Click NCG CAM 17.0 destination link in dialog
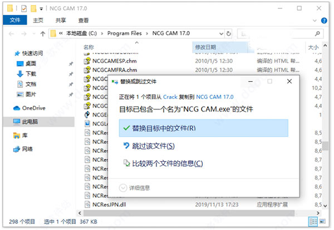Image resolution: width=334 pixels, height=230 pixels. [x=215, y=97]
